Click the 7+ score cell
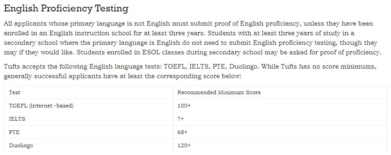 280,119
